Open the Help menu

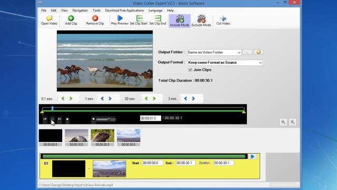pyautogui.click(x=171, y=11)
